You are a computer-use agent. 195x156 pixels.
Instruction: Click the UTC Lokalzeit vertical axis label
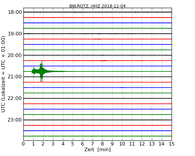point(3,74)
